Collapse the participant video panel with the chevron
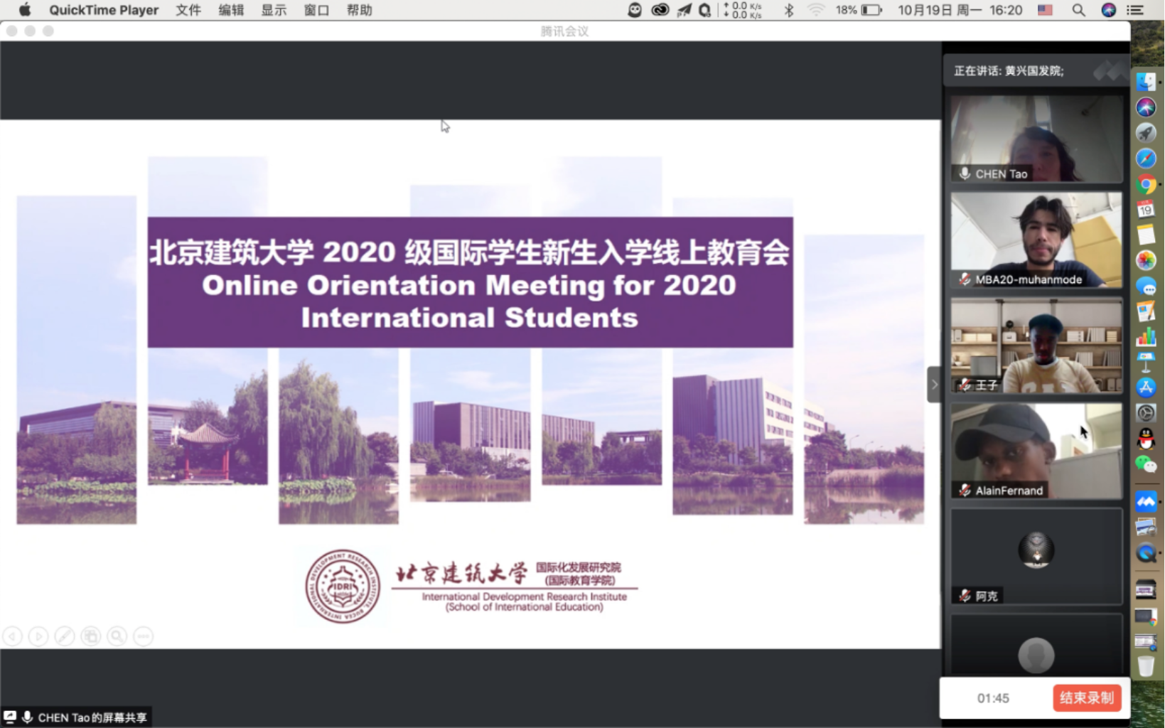The height and width of the screenshot is (728, 1165). pos(934,385)
